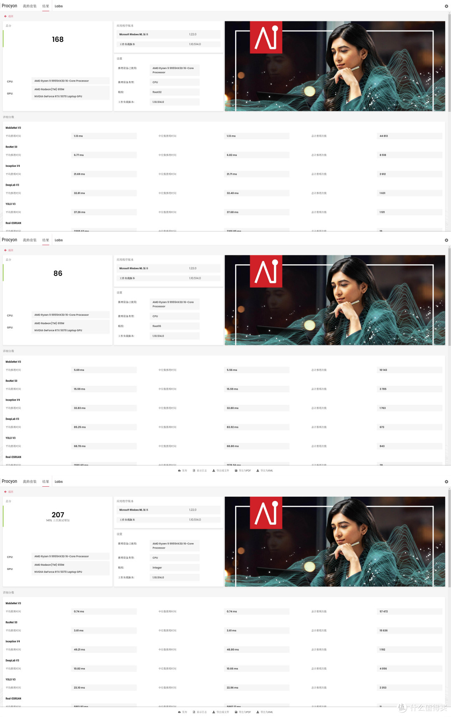Screen dimensions: 451x717
Task: Click MobileNet V3 average time 1.13 ms
Action: [x=104, y=136]
